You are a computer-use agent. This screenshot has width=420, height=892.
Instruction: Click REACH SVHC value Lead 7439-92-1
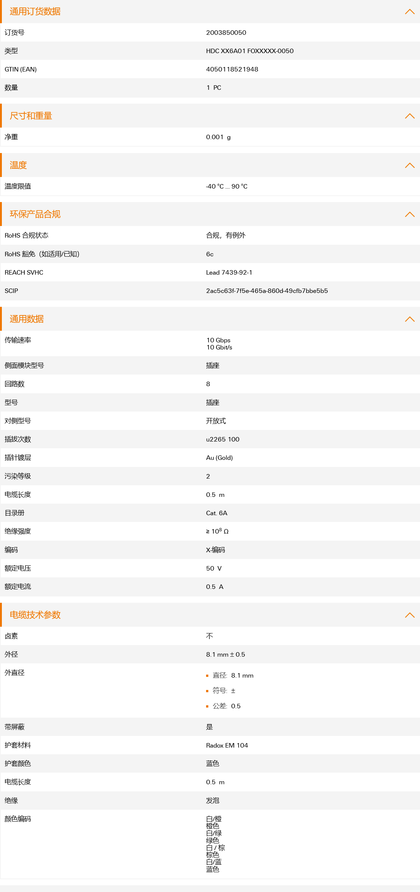(229, 272)
